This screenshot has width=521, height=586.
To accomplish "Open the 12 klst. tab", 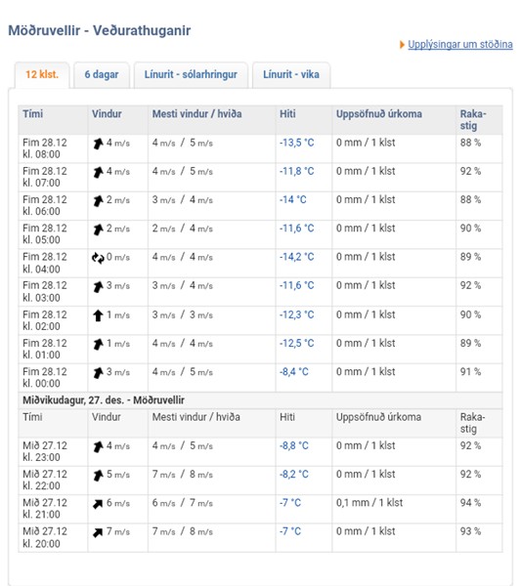I will point(42,75).
